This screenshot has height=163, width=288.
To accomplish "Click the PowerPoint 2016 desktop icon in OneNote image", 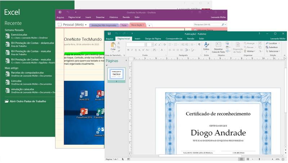I will 84,112.
